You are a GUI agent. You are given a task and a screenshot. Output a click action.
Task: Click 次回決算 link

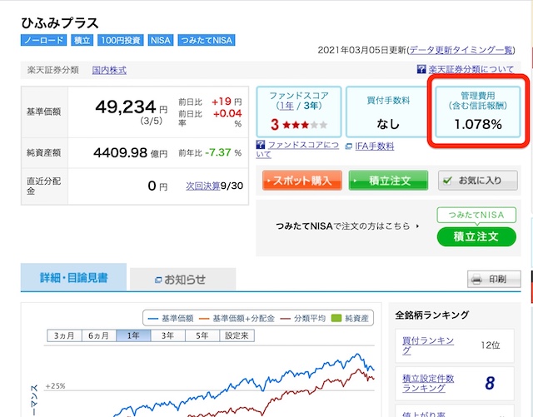point(202,186)
